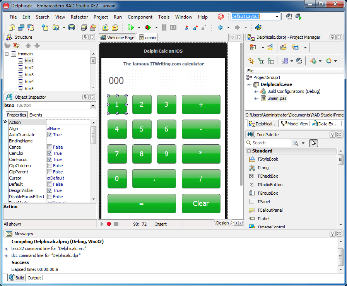Expand the brcc32 command line message

pos(7,248)
